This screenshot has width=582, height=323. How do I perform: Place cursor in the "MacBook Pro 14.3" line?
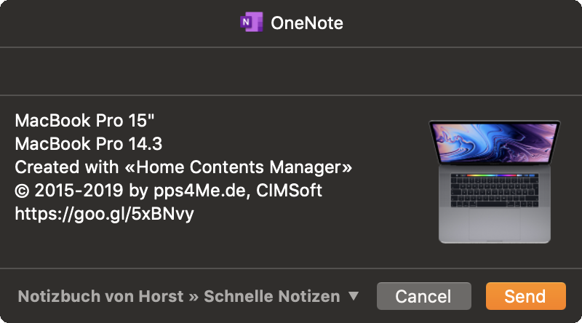tap(88, 144)
